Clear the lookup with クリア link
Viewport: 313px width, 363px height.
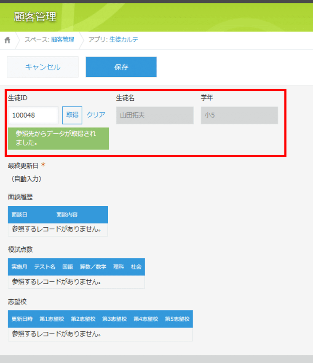coord(96,115)
